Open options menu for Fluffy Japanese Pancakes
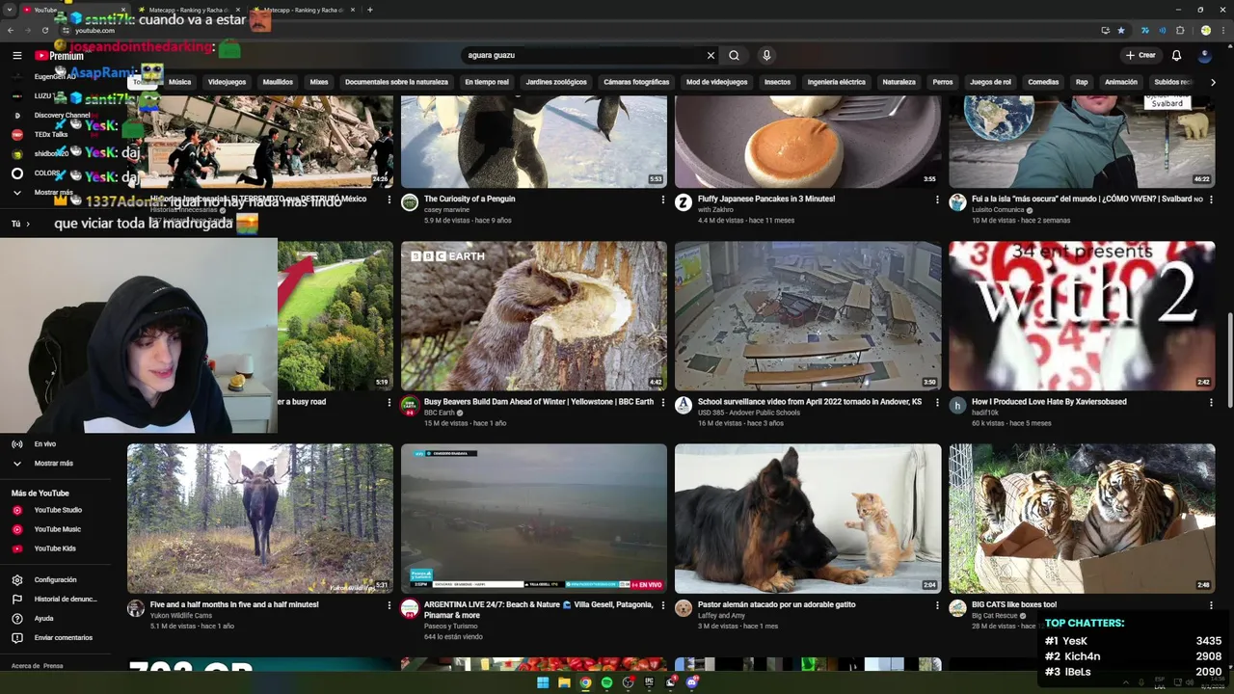 937,200
